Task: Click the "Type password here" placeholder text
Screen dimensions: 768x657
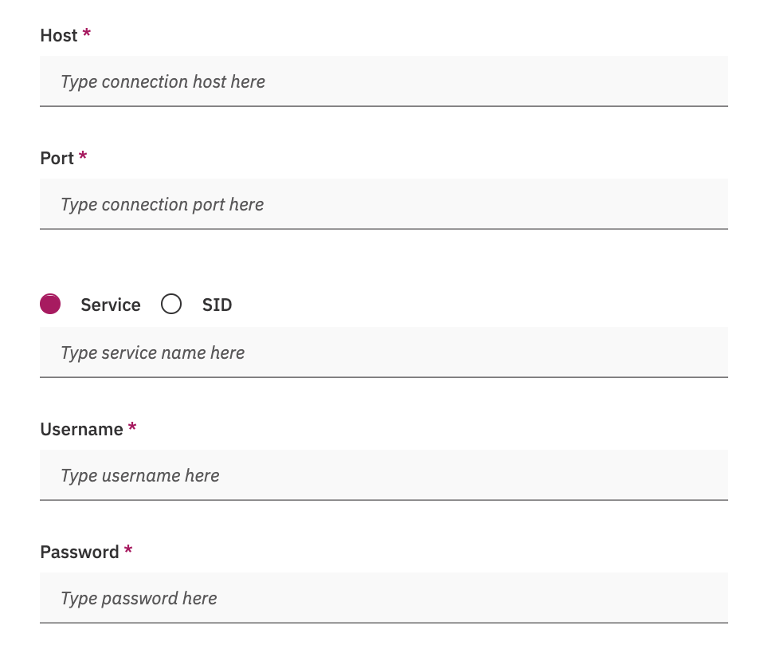Action: [139, 598]
